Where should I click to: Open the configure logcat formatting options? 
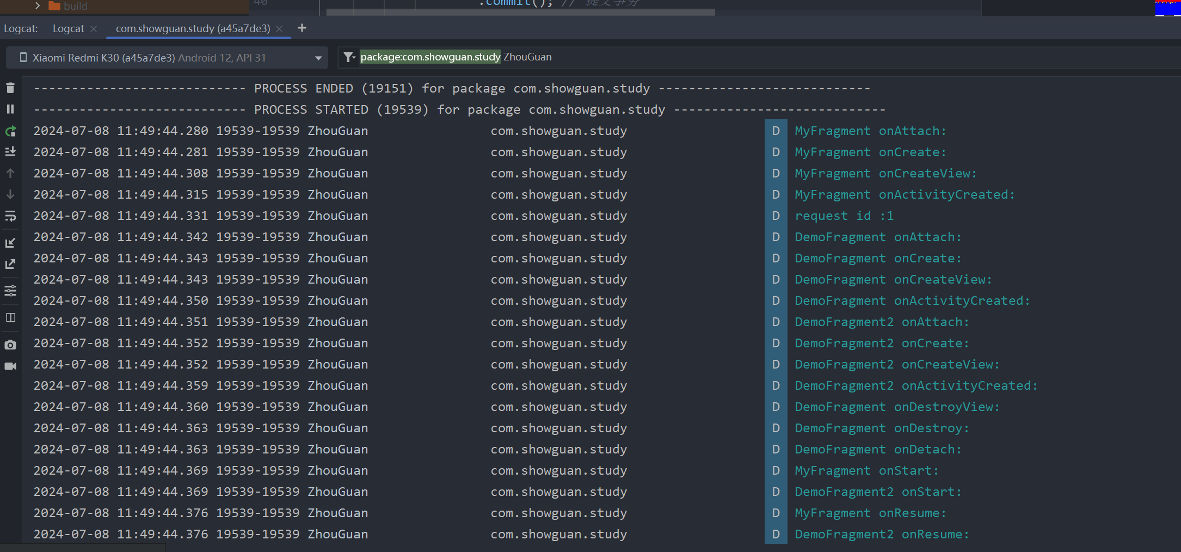click(10, 291)
